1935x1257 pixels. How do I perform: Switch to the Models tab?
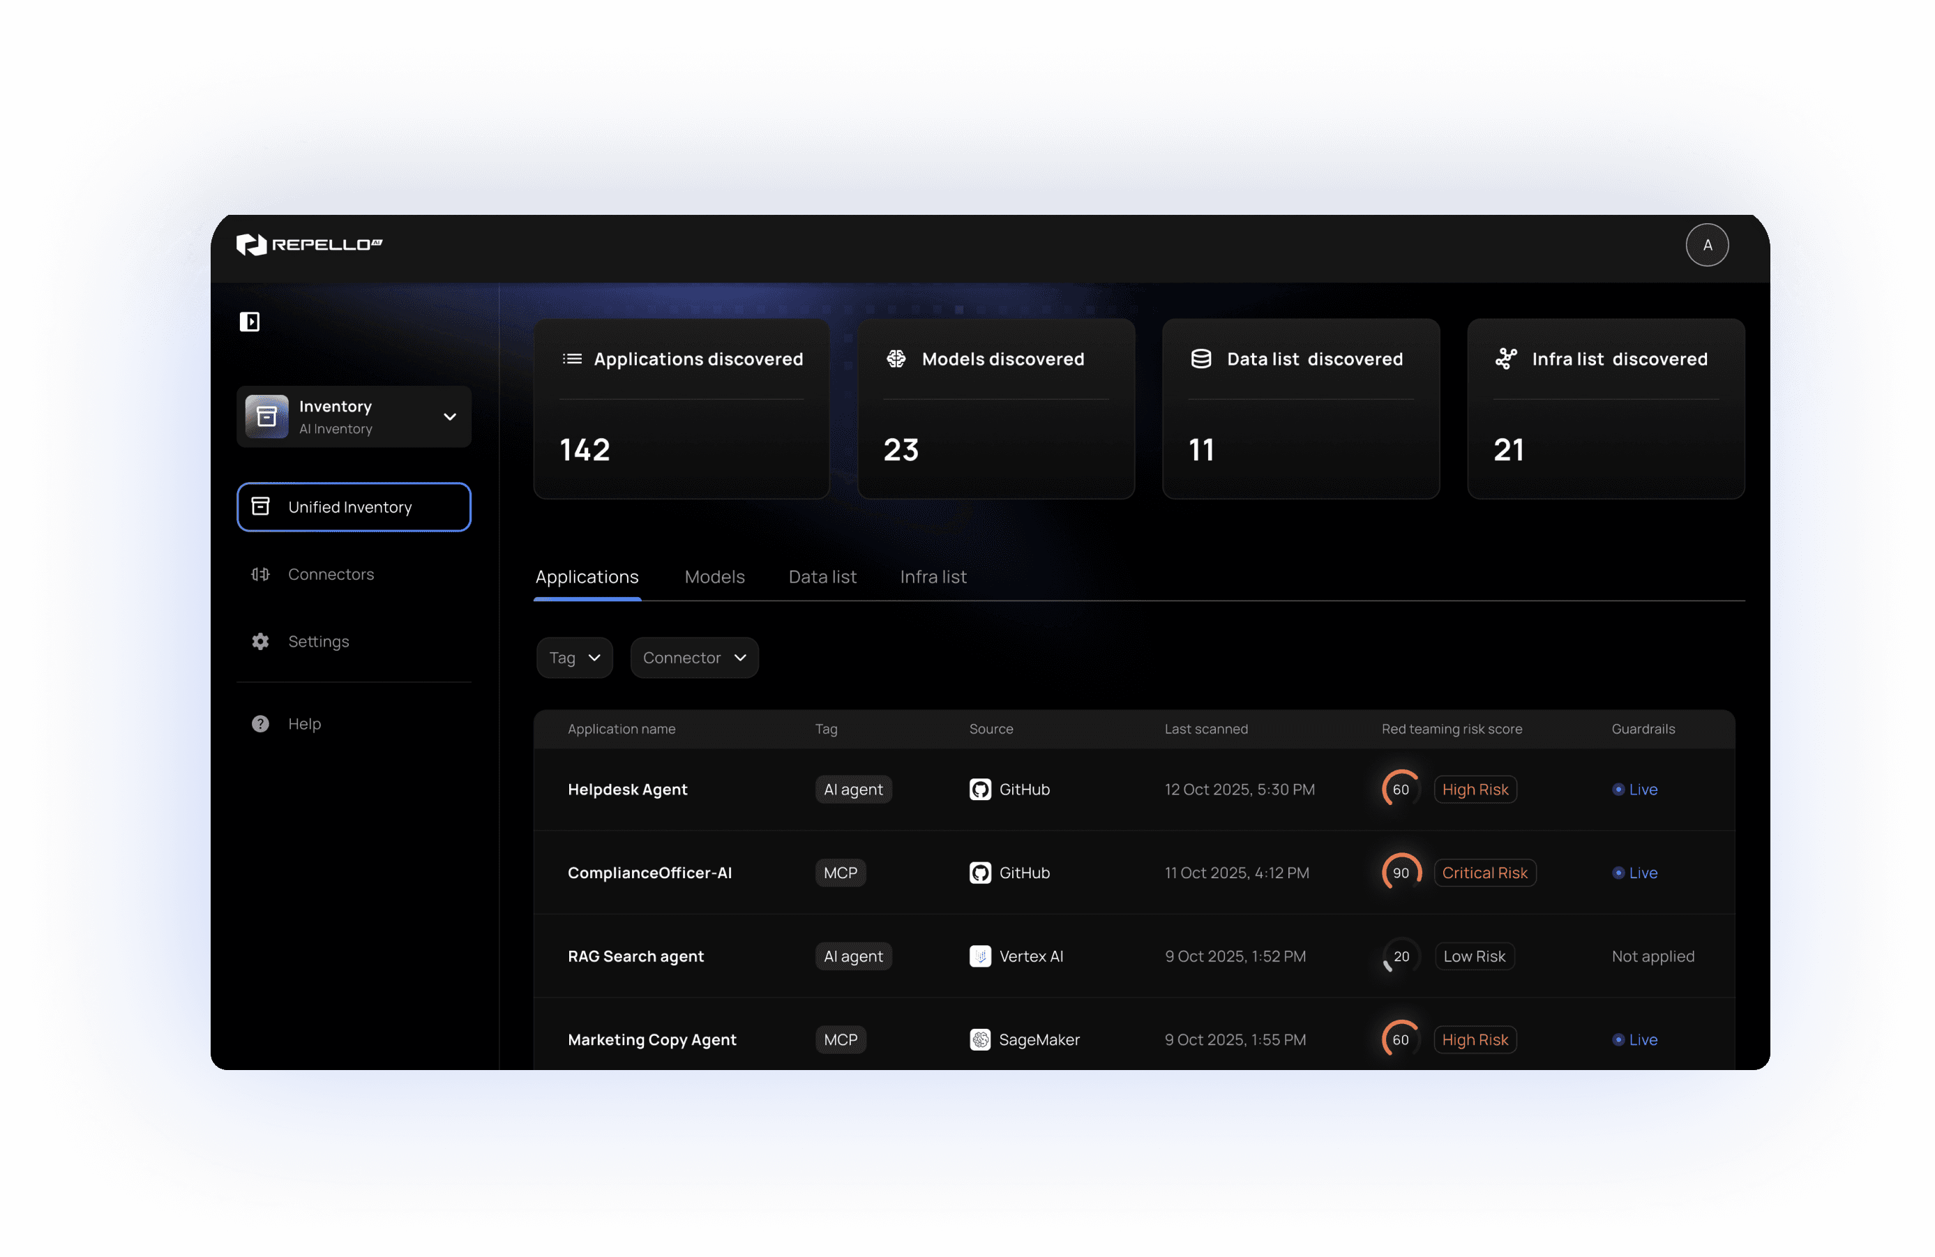pos(715,576)
